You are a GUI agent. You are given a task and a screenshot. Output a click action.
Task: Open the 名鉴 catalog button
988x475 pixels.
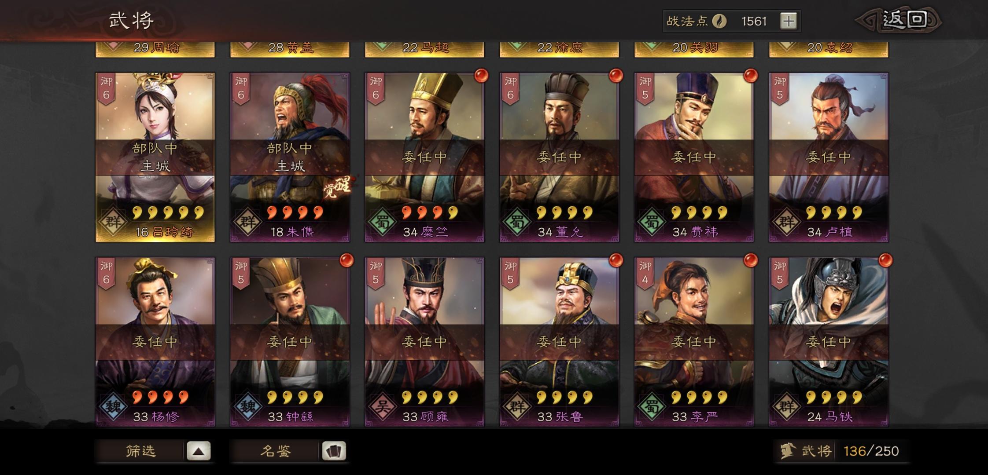(276, 451)
